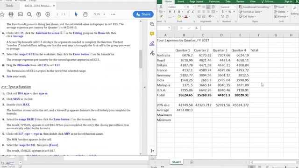299x168 pixels.
Task: Open the zoom search tool in PDF sidebar
Action: (152, 24)
